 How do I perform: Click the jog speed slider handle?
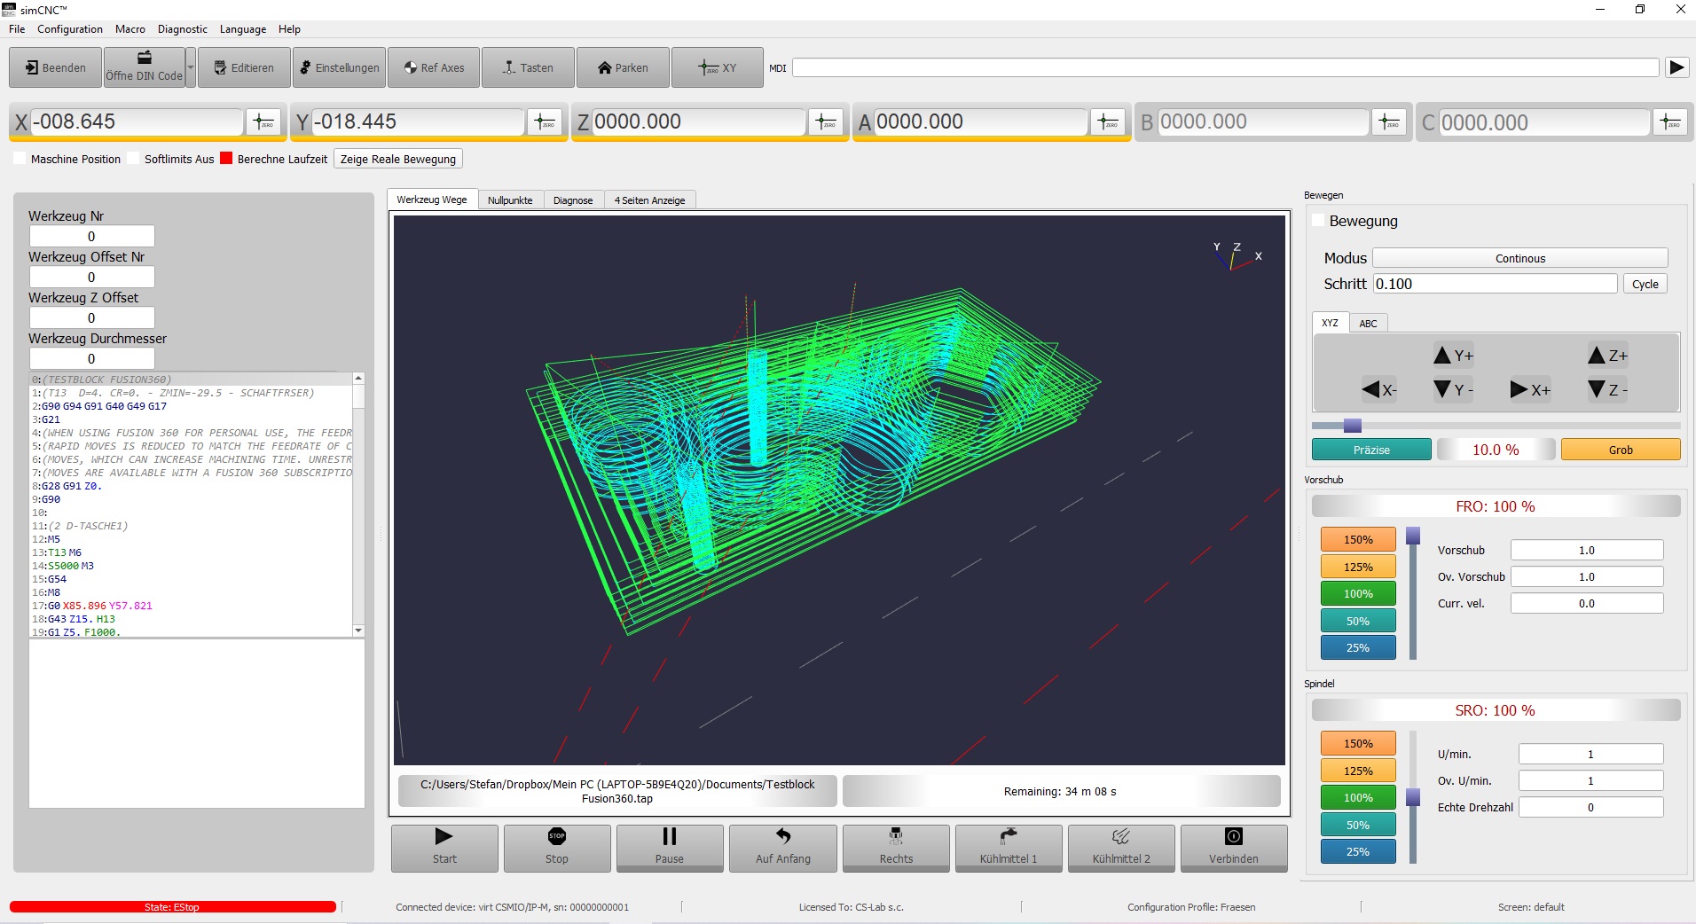tap(1352, 426)
